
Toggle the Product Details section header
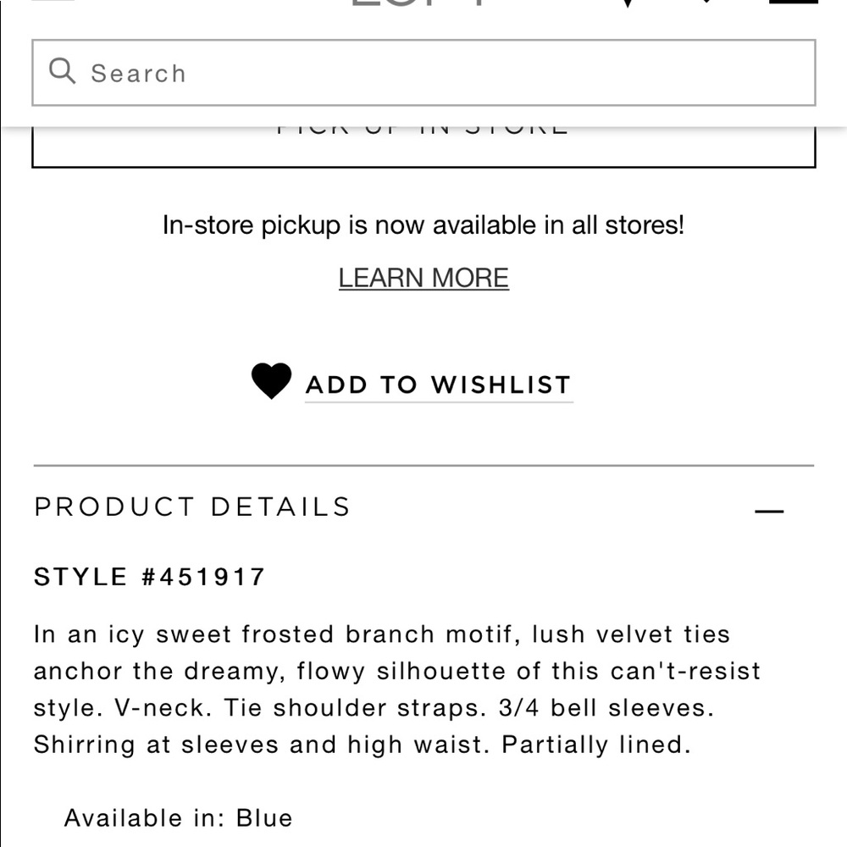(x=423, y=507)
